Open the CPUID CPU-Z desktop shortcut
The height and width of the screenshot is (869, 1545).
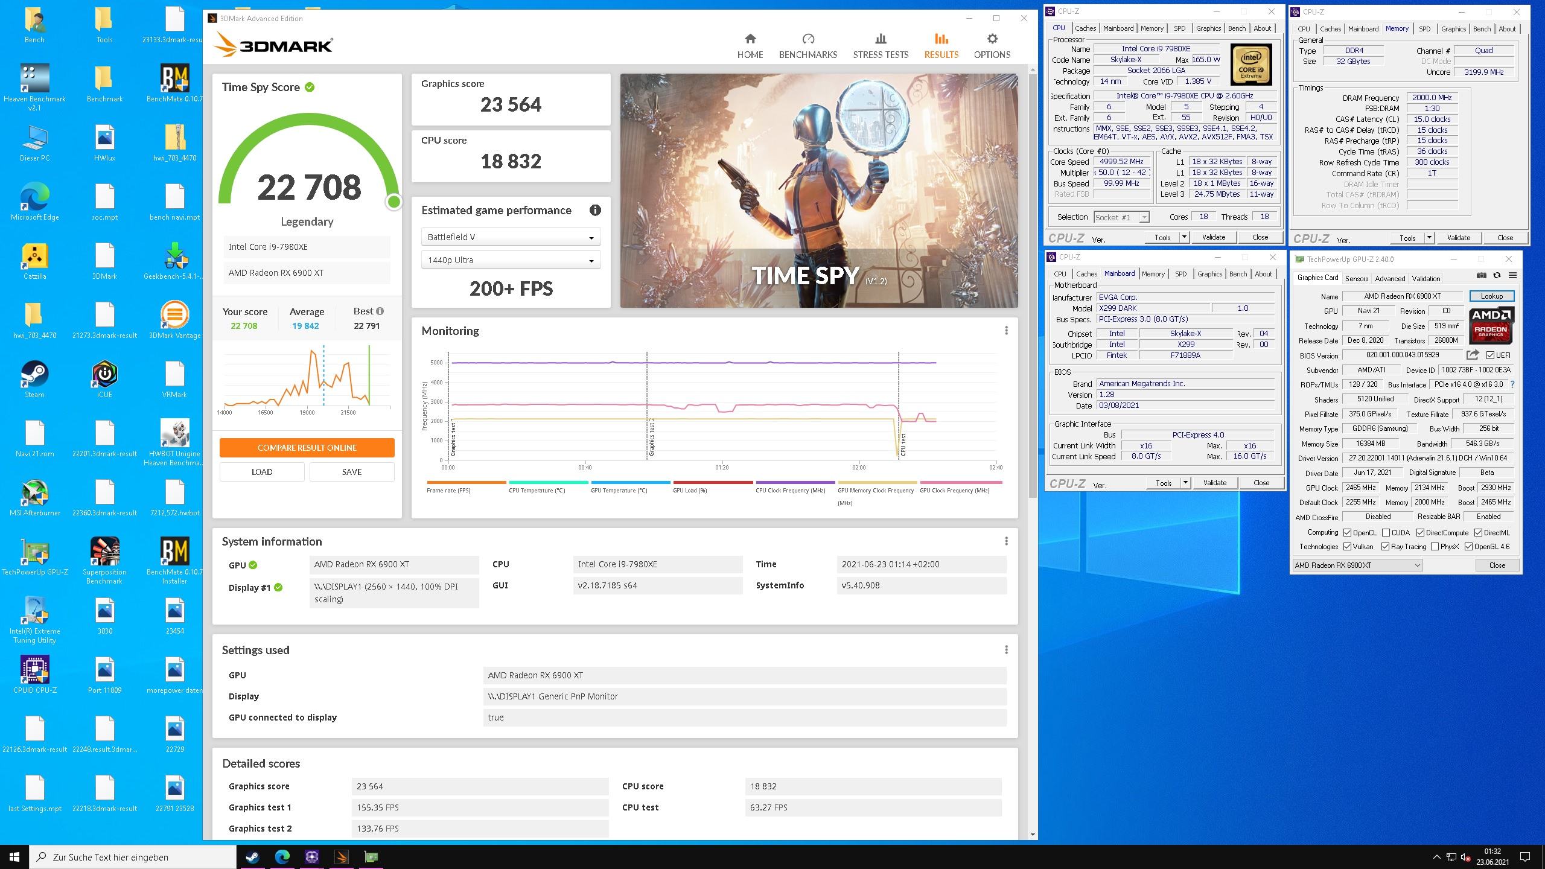[x=34, y=674]
